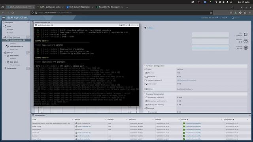Close the Unifi-Controller-02 console window
This screenshot has width=253, height=142.
pos(138,25)
